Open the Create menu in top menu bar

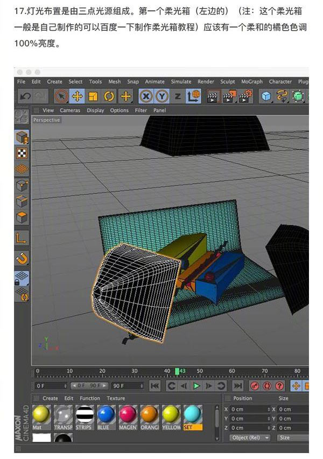(x=54, y=81)
